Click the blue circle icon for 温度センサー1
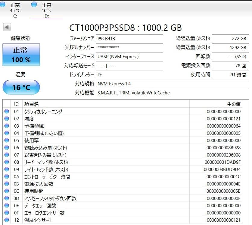The image size is (252, 225). coord(7,220)
